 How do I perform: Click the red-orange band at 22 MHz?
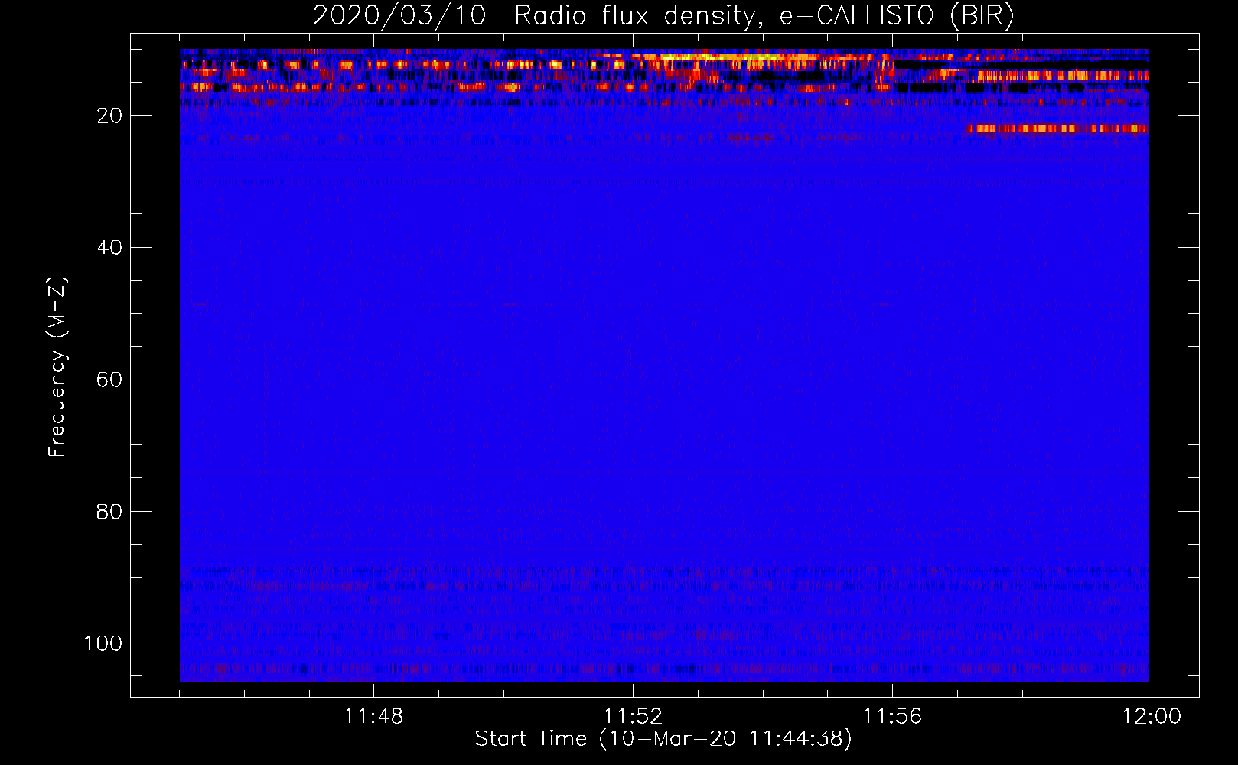coord(1057,129)
